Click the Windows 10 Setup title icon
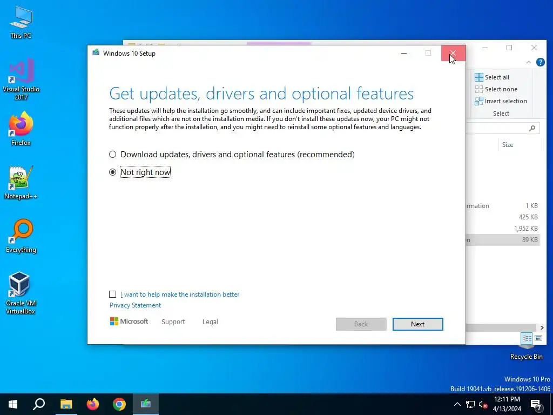The width and height of the screenshot is (553, 415). pos(96,53)
